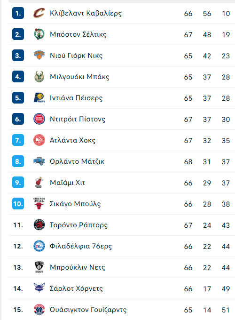The width and height of the screenshot is (235, 320).
Task: Select the Chicago Bulls logo
Action: click(x=39, y=203)
